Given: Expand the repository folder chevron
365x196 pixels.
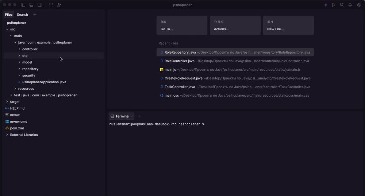Looking at the screenshot, I should point(19,69).
